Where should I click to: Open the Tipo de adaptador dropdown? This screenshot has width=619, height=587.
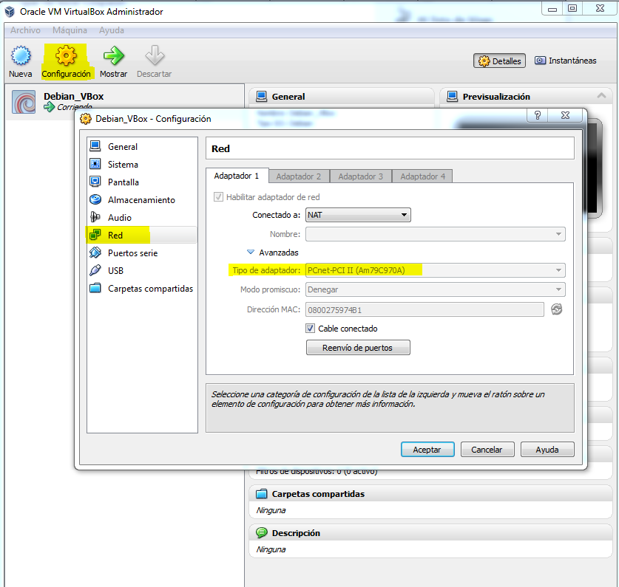436,270
